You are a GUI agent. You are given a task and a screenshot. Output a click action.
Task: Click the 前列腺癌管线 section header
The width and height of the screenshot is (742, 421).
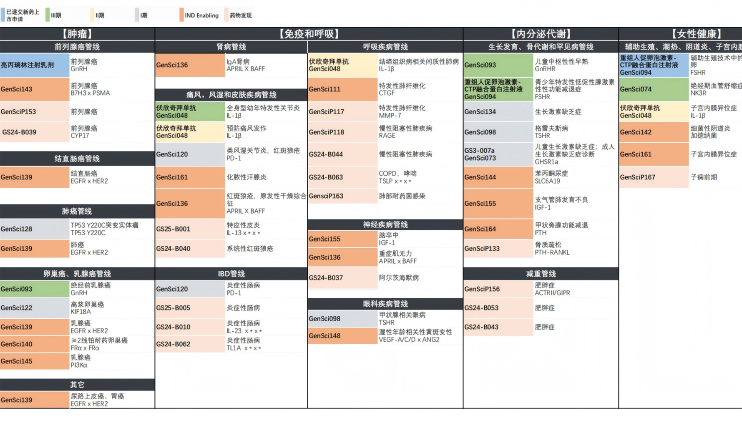point(77,47)
